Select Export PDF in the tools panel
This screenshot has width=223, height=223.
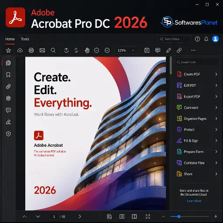click(x=192, y=97)
